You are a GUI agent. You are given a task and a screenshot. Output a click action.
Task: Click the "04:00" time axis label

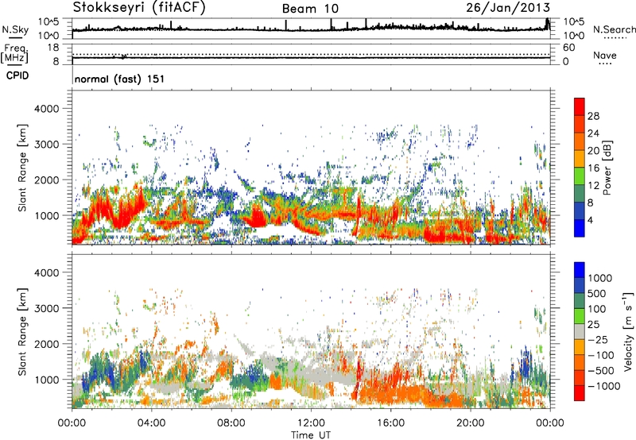(151, 423)
